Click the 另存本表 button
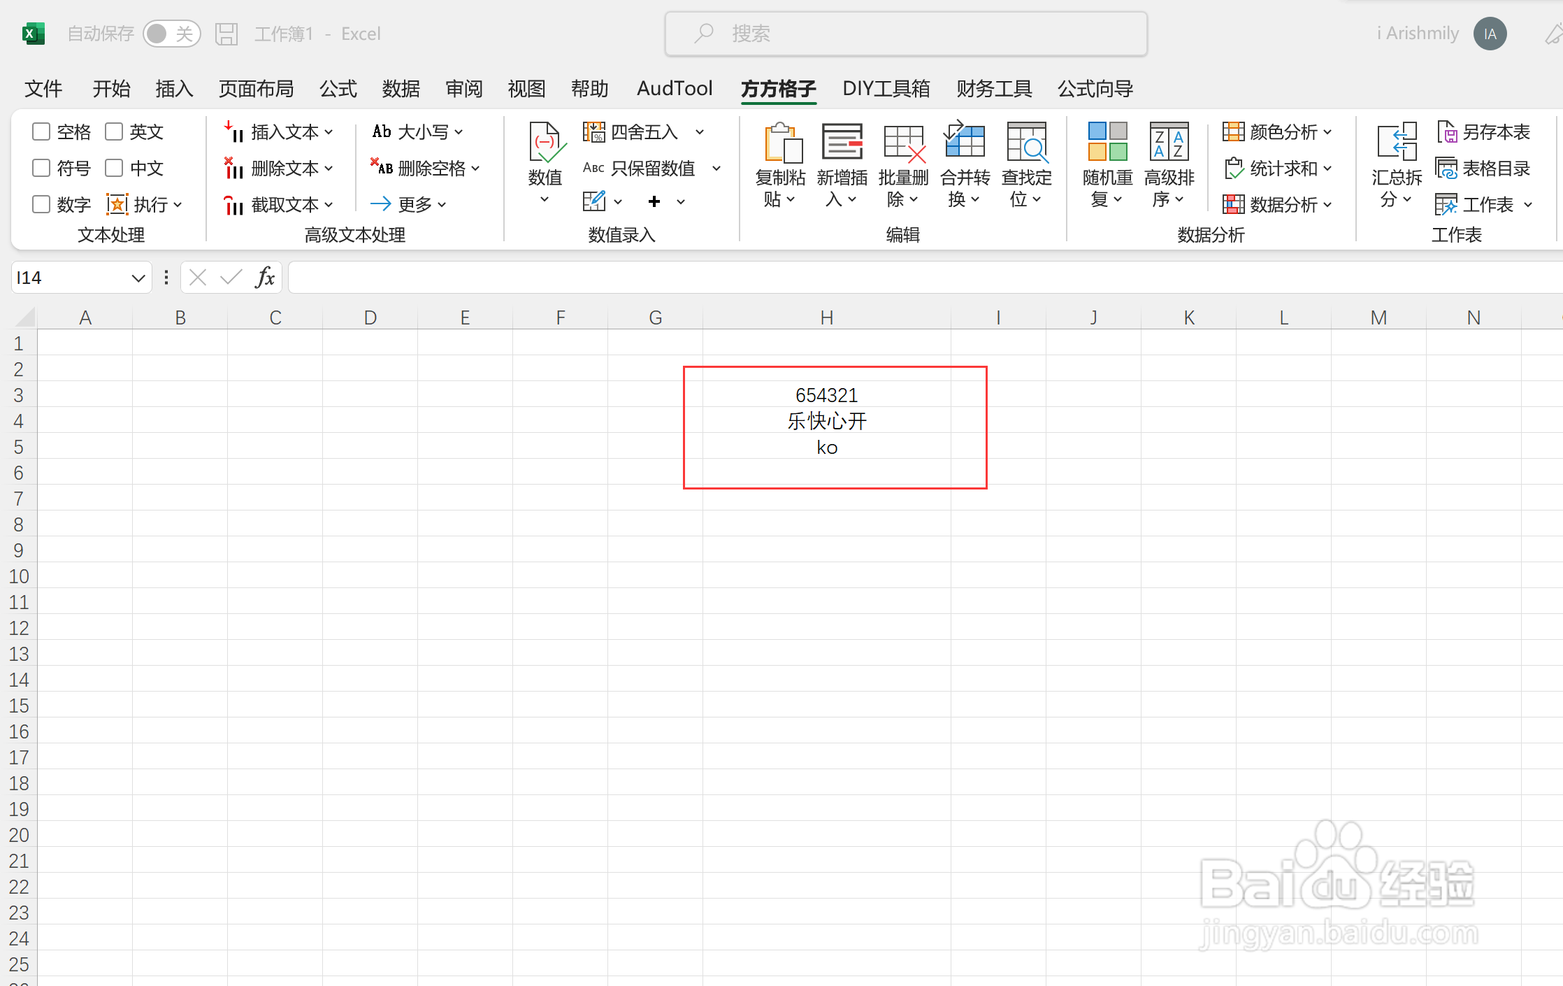Screen dimensions: 1563x986 [x=1483, y=131]
